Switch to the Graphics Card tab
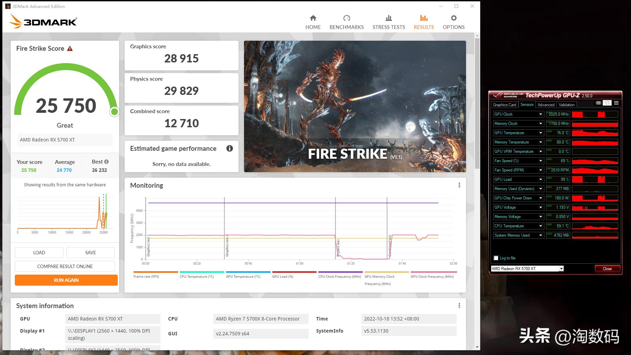This screenshot has width=631, height=355. pyautogui.click(x=504, y=105)
